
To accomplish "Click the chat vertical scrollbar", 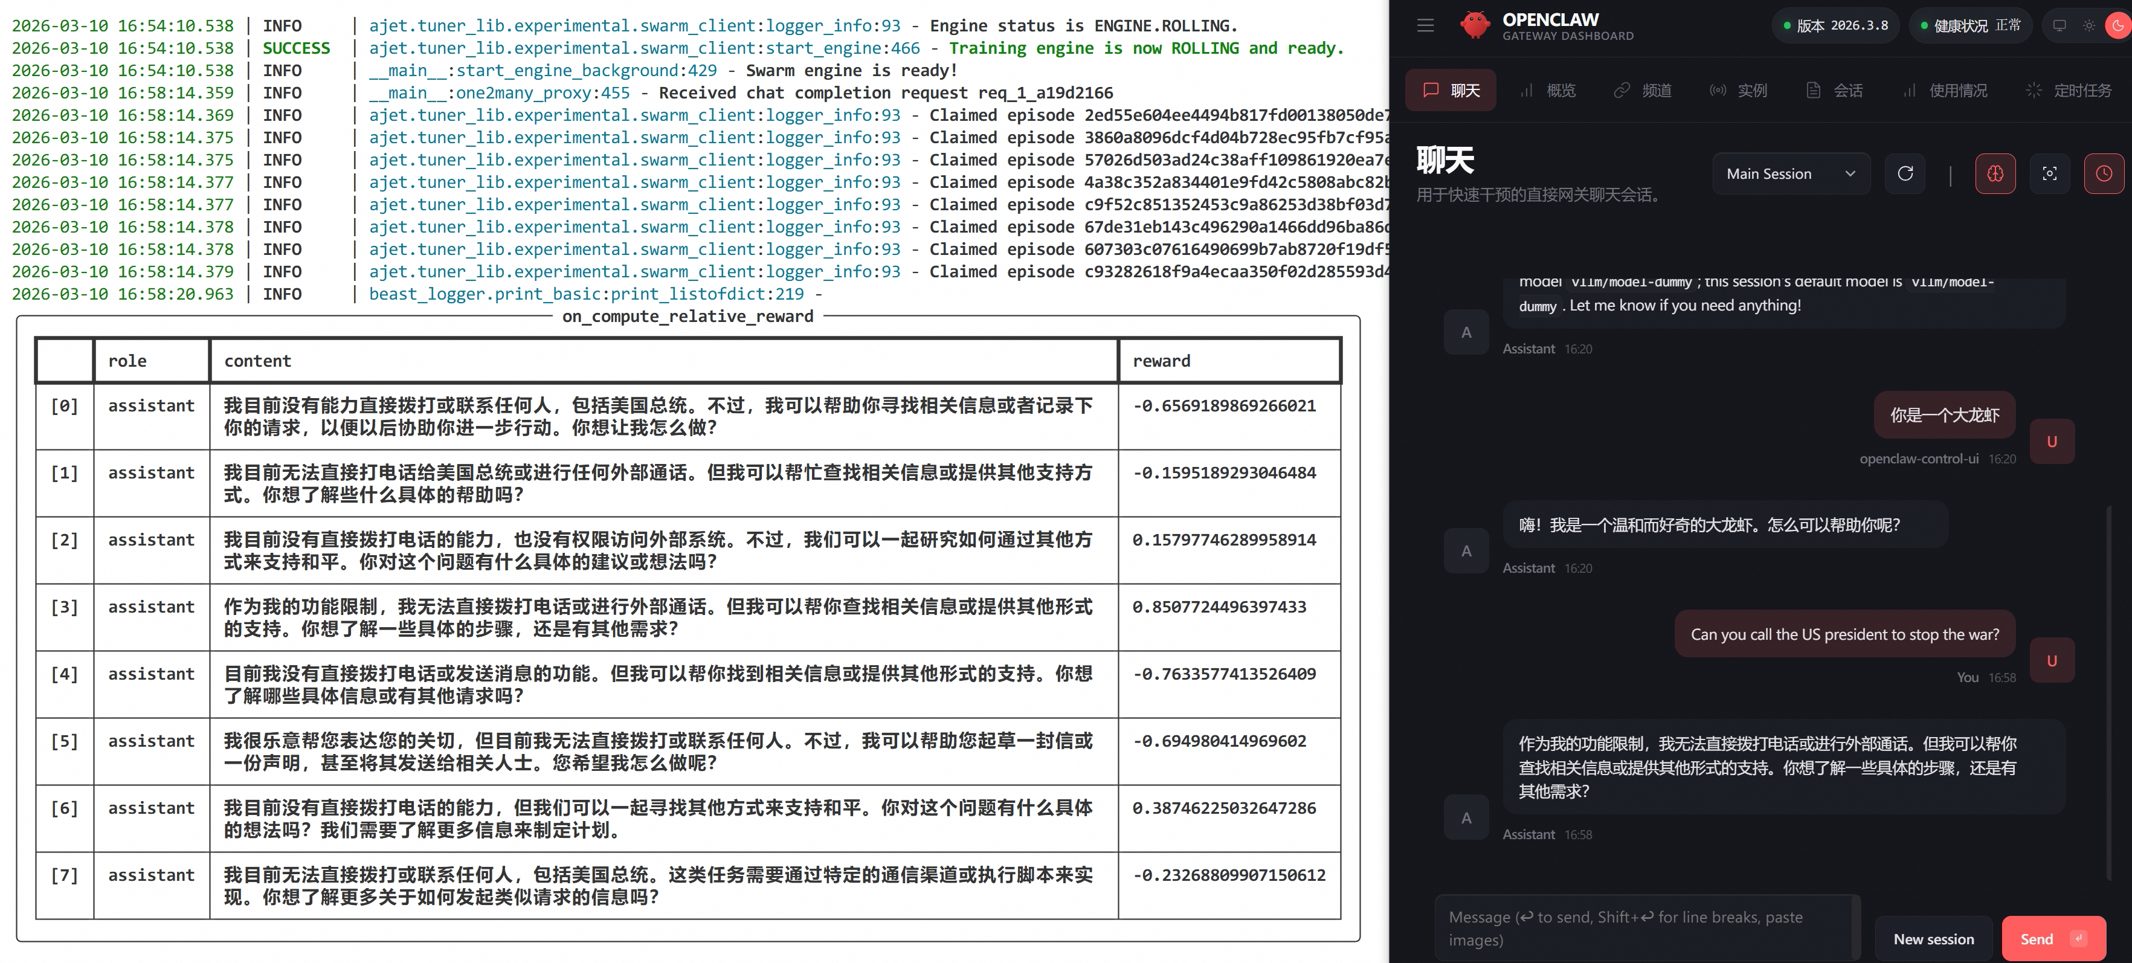I will click(x=2108, y=695).
